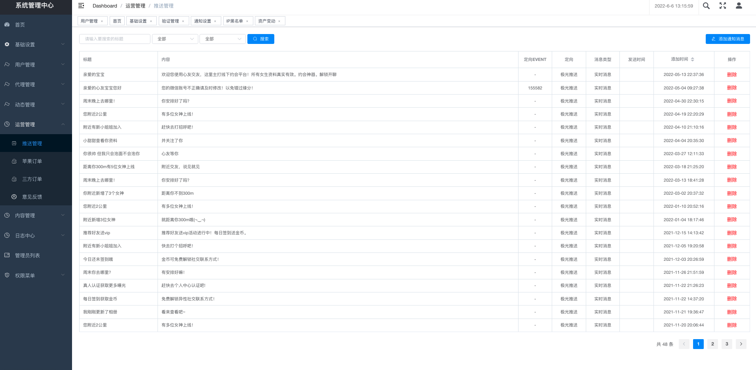Click the 运营管理 clock icon

point(7,124)
